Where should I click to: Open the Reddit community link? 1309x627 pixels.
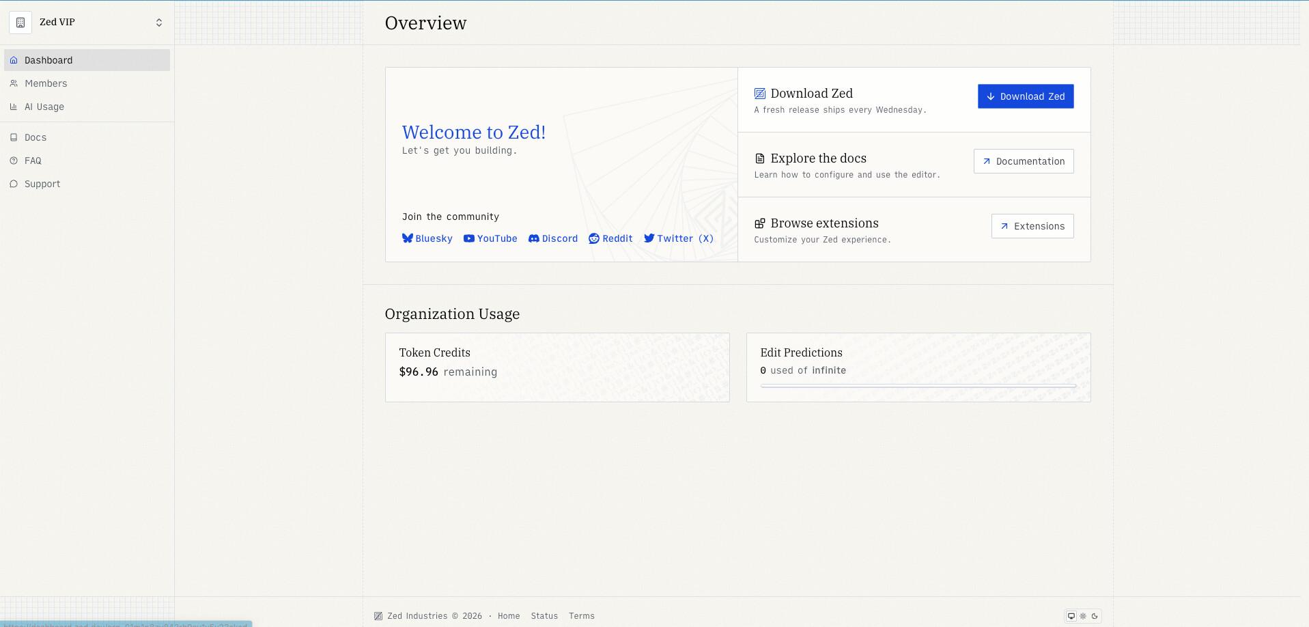pos(610,238)
